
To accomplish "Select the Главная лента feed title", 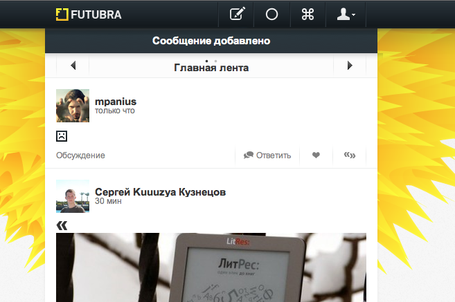I will click(211, 68).
